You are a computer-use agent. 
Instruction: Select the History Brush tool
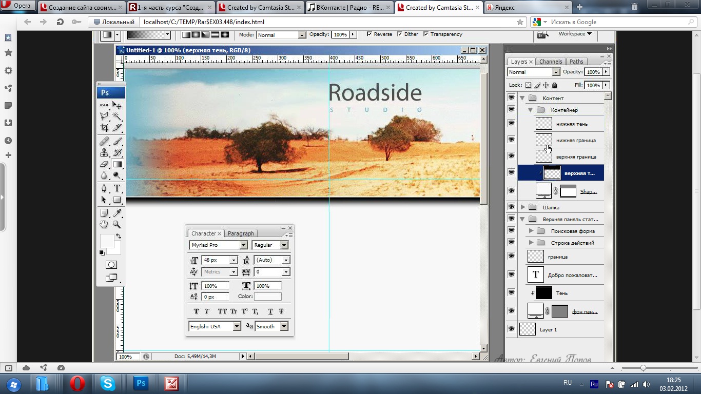pyautogui.click(x=117, y=152)
